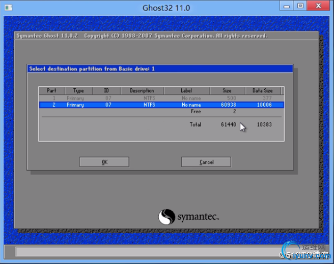Click the Part column header
The height and width of the screenshot is (264, 334).
coord(51,91)
